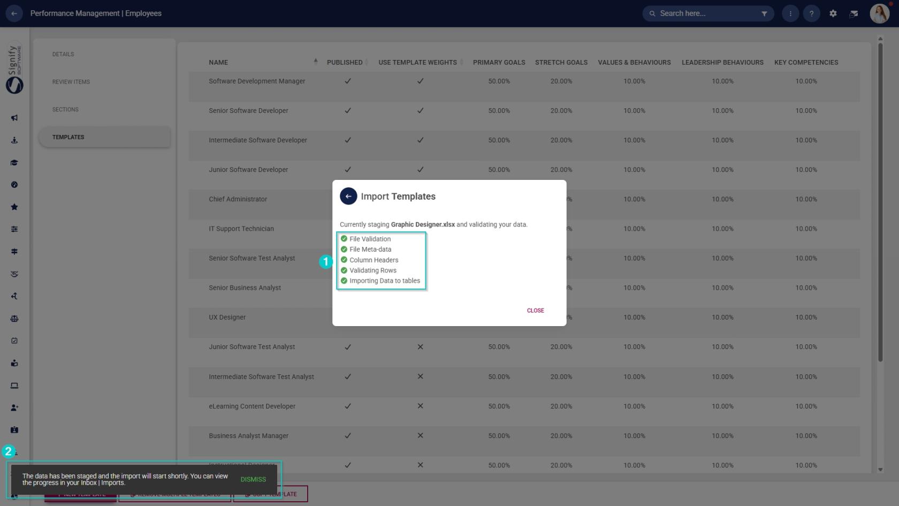Sort by the NAME column arrow

pyautogui.click(x=316, y=62)
